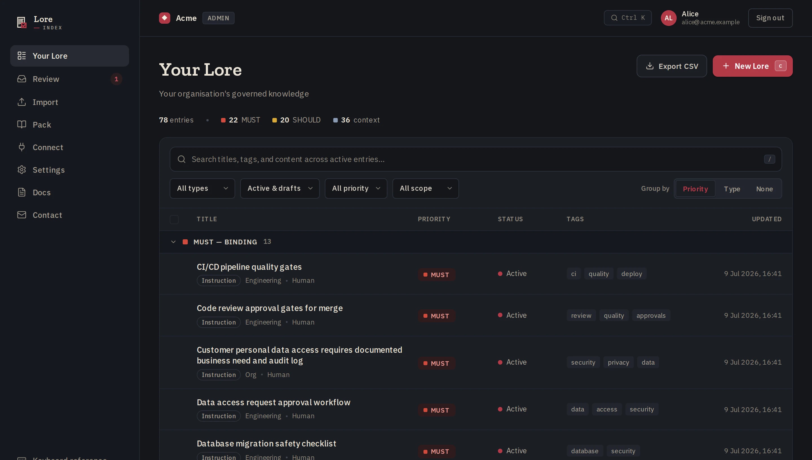Focus the search titles and tags field

[476, 159]
